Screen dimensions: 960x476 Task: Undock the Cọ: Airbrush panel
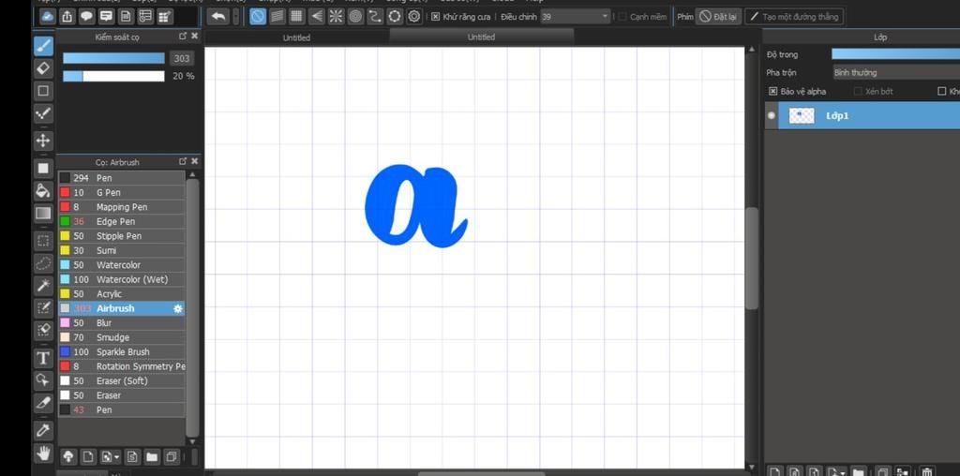coord(183,161)
